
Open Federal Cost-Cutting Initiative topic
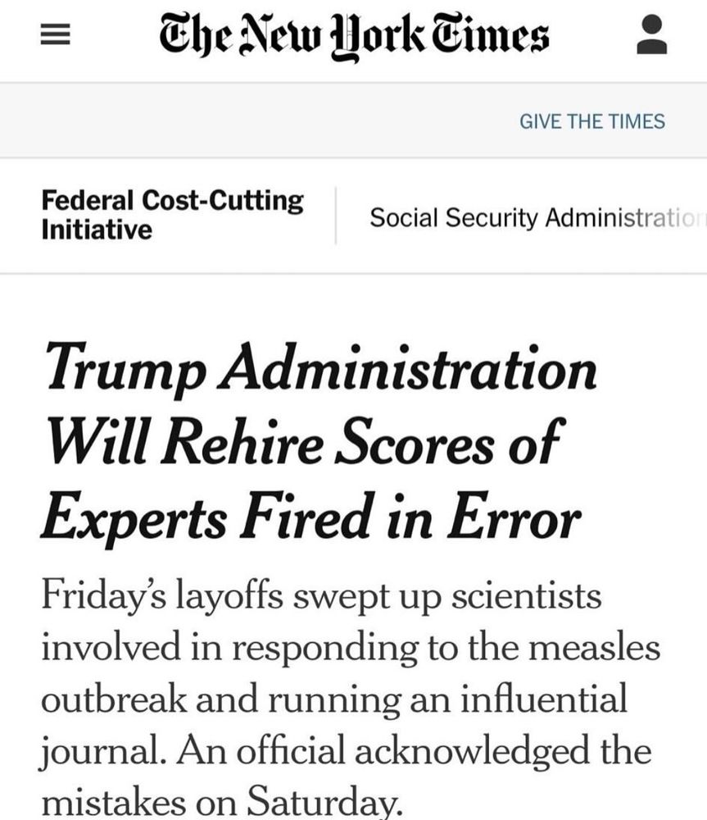pyautogui.click(x=172, y=215)
